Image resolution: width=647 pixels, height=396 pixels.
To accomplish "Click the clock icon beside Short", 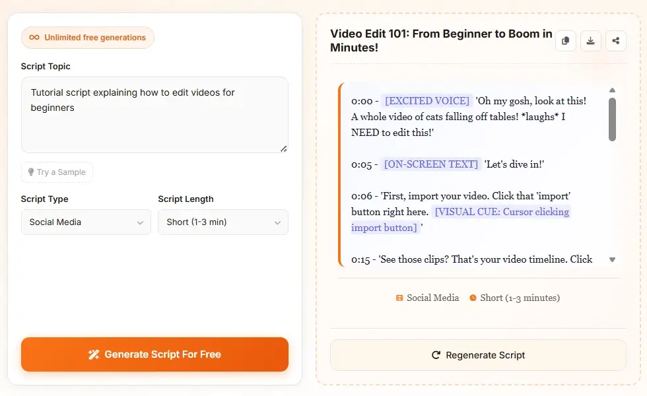I will pyautogui.click(x=473, y=298).
